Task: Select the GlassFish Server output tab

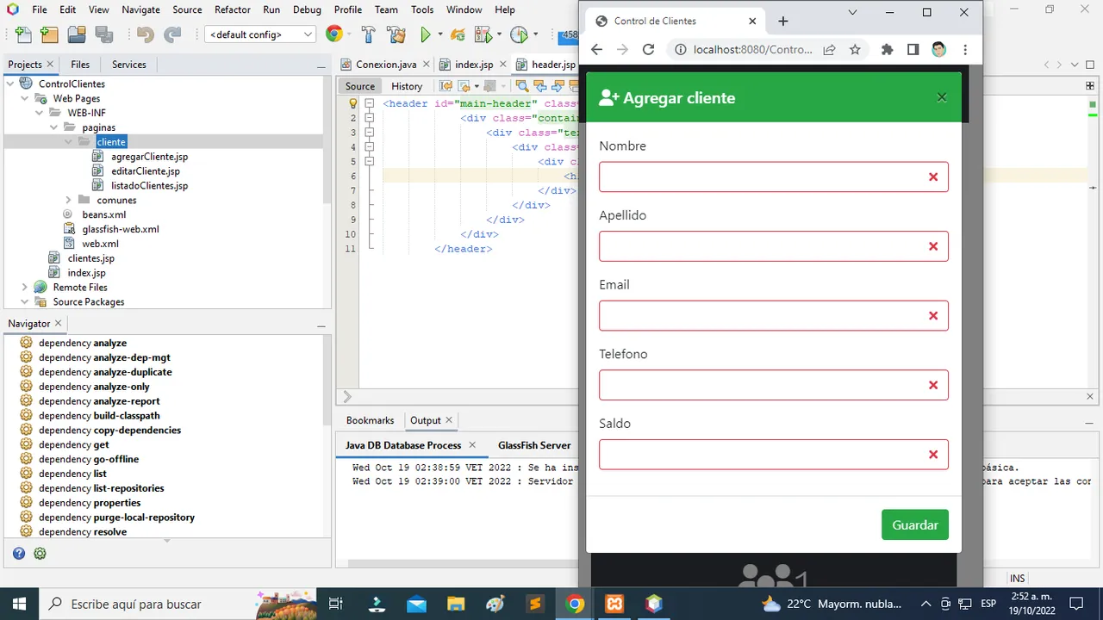Action: click(534, 445)
